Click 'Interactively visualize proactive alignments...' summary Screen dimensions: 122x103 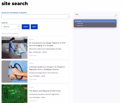[x=45, y=94]
